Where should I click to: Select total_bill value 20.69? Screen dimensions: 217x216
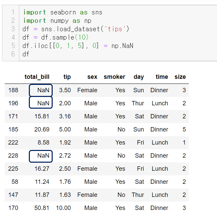point(42,129)
